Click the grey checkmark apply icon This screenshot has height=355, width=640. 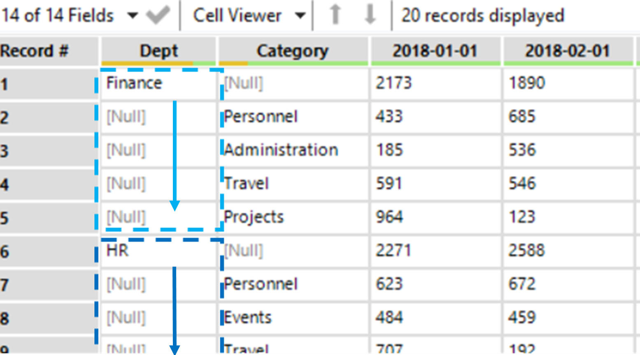tap(158, 16)
